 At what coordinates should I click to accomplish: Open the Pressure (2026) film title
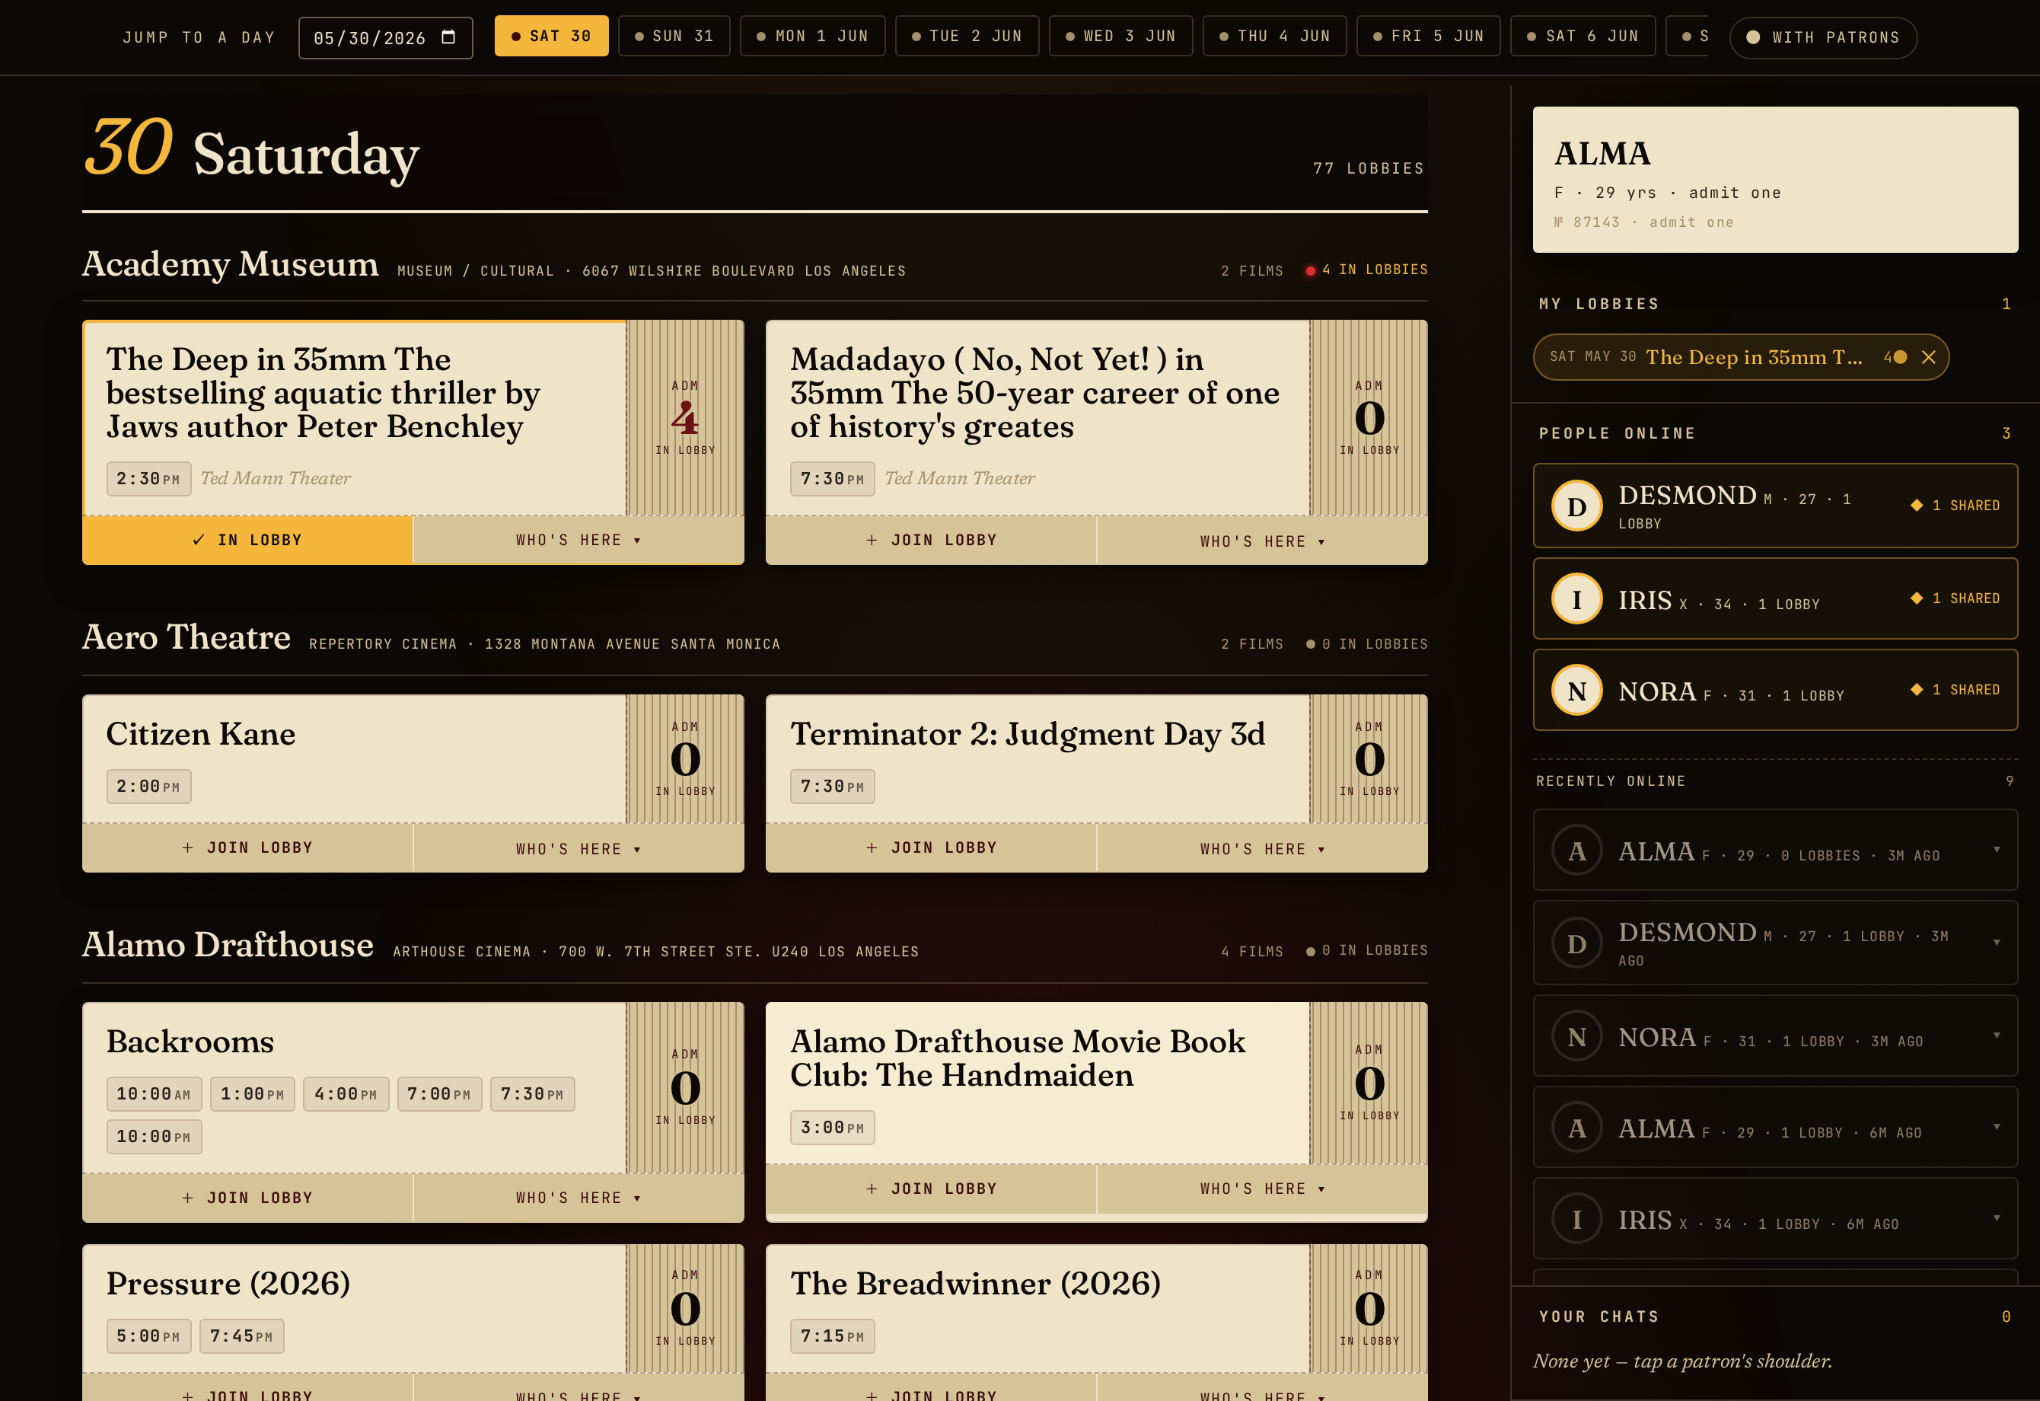coord(228,1285)
